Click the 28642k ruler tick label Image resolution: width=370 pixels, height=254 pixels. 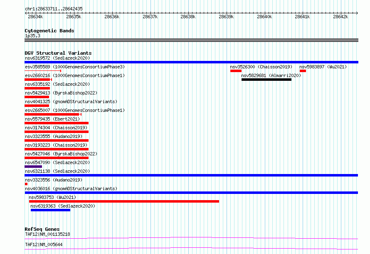[340, 17]
